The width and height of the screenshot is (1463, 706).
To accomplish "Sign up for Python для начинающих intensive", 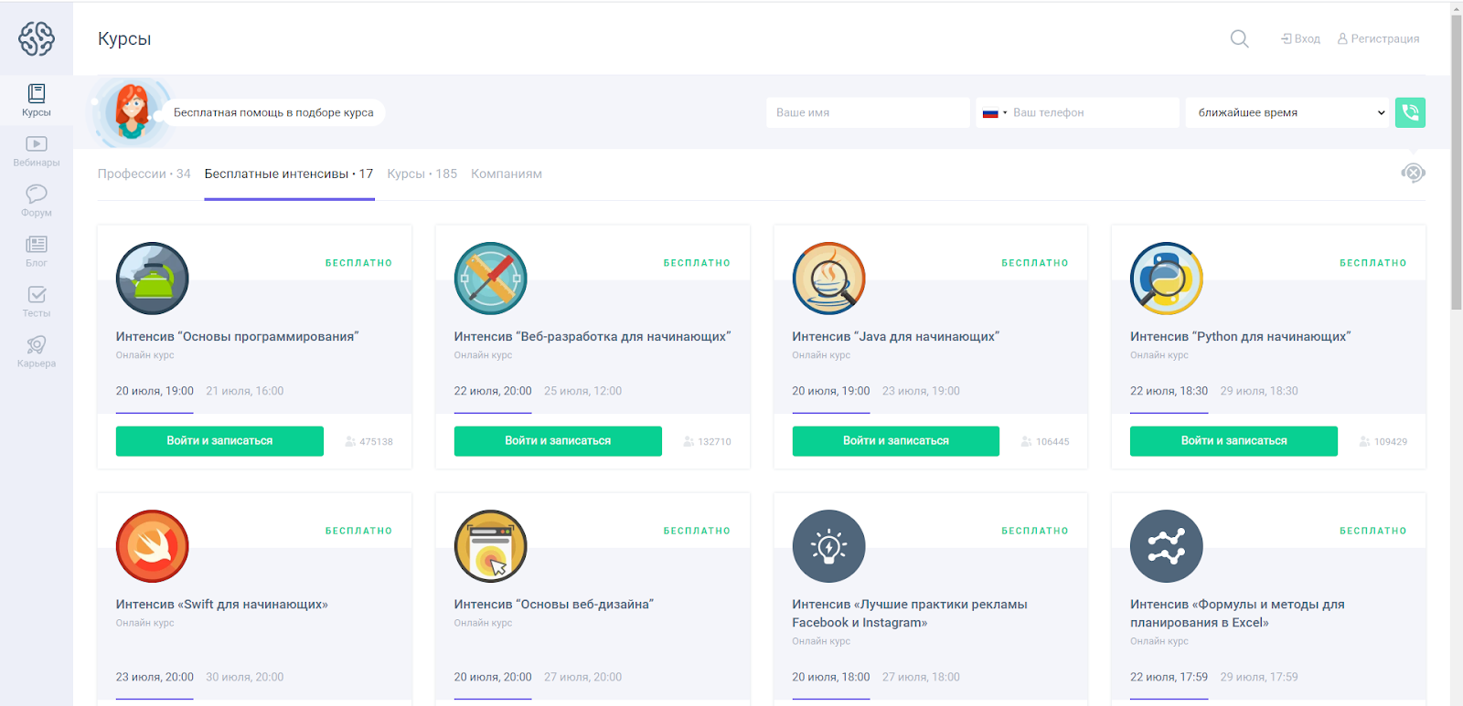I will [x=1233, y=440].
